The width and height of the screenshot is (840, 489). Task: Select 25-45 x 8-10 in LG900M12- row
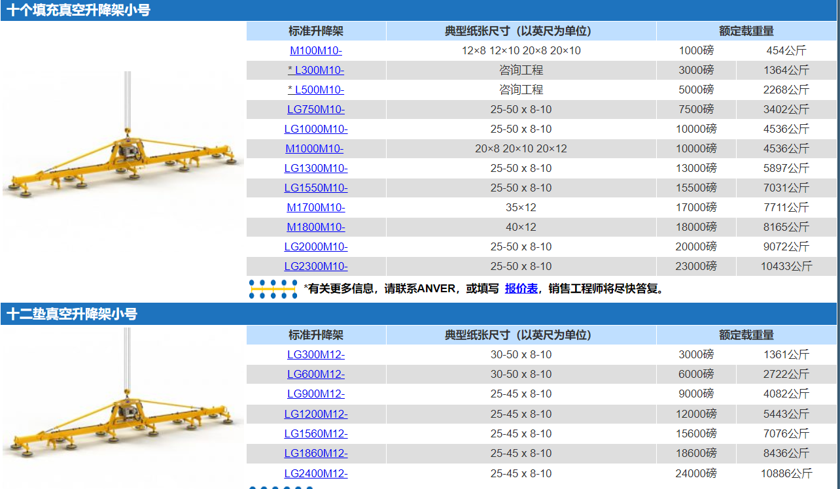pyautogui.click(x=521, y=394)
